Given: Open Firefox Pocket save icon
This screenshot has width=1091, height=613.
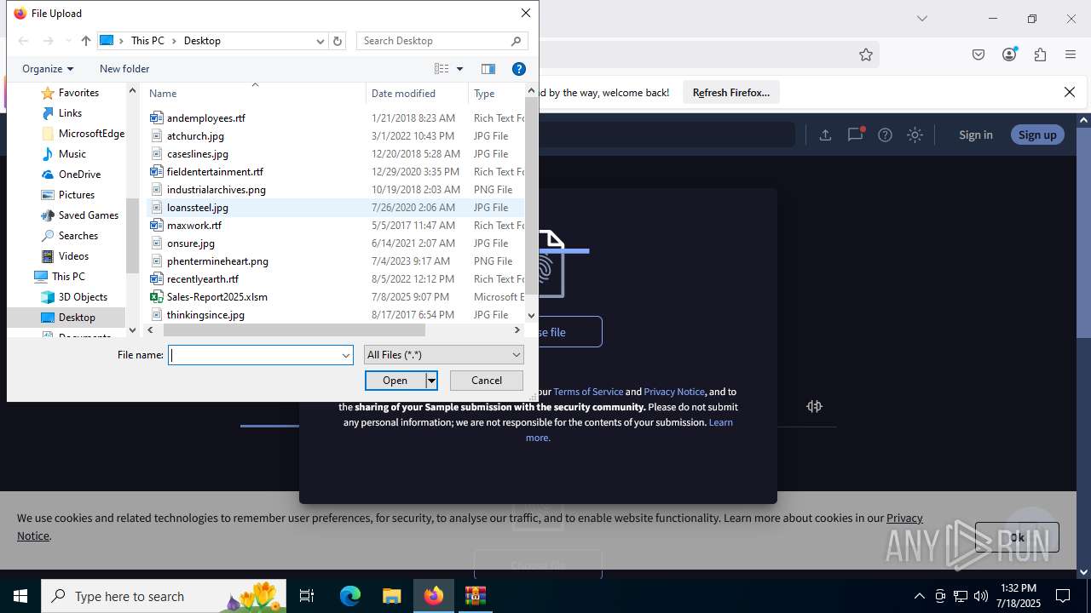Looking at the screenshot, I should (978, 54).
